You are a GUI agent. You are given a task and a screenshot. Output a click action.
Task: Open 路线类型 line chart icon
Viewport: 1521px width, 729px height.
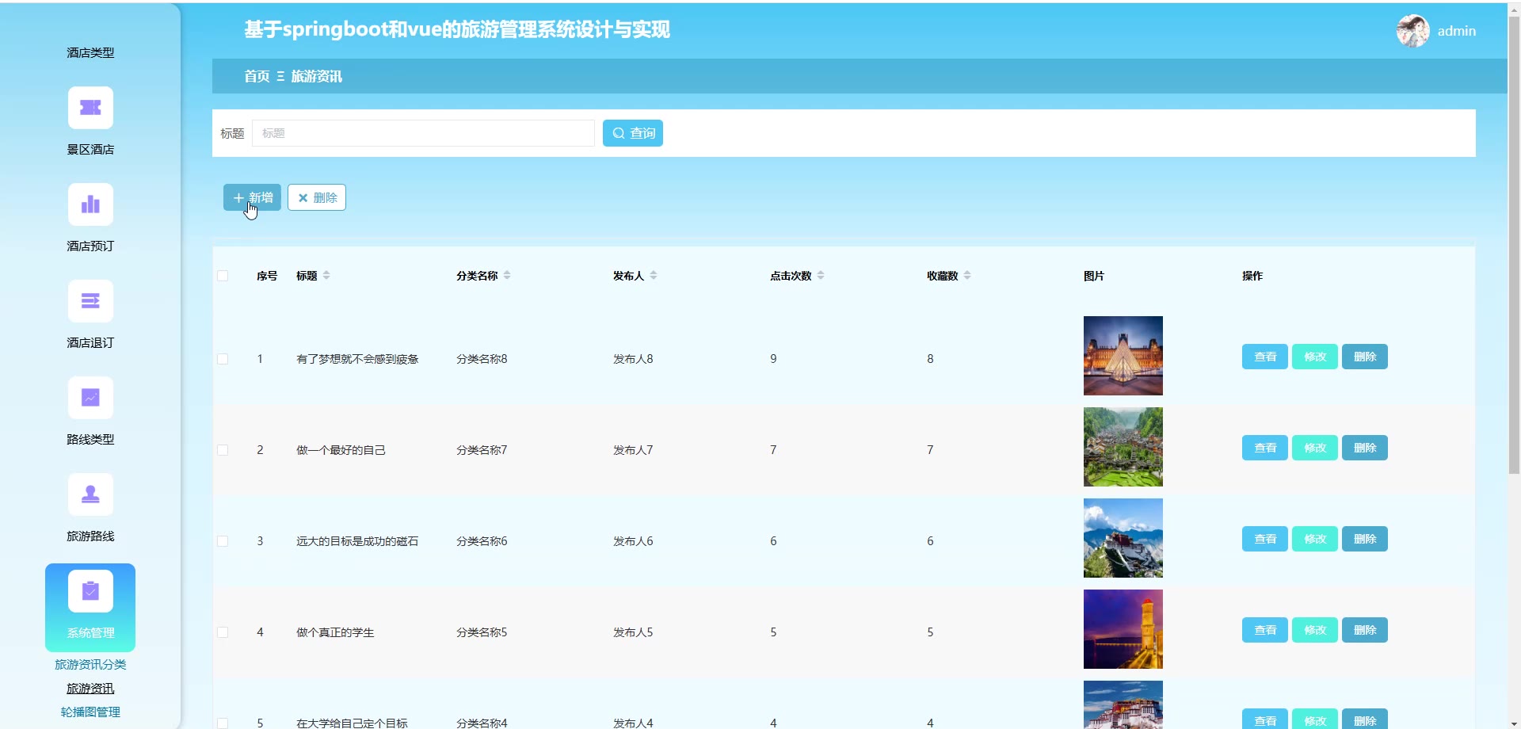[x=90, y=398]
